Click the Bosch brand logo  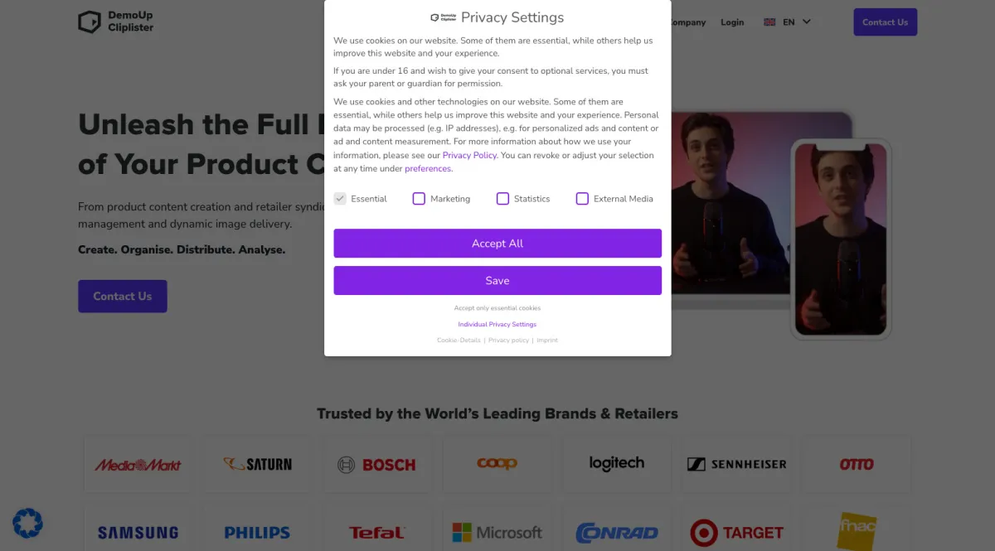point(376,465)
